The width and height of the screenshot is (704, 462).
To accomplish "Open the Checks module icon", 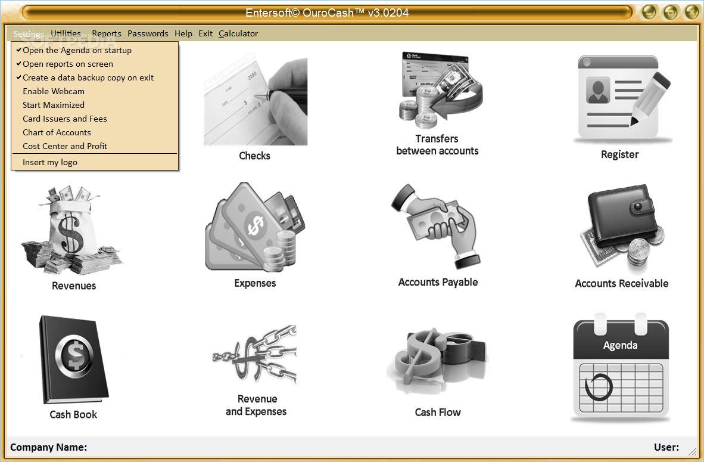I will pyautogui.click(x=256, y=100).
